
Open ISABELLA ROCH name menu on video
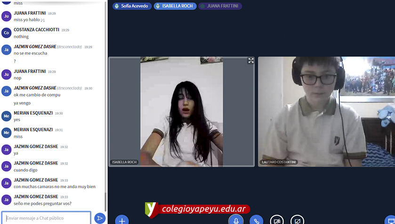pyautogui.click(x=124, y=162)
